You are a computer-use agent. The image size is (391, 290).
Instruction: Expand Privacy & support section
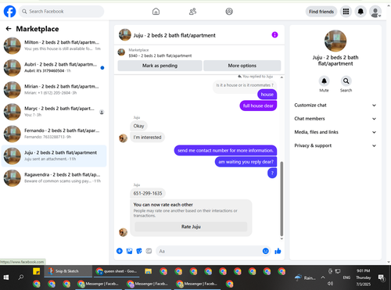coord(335,145)
